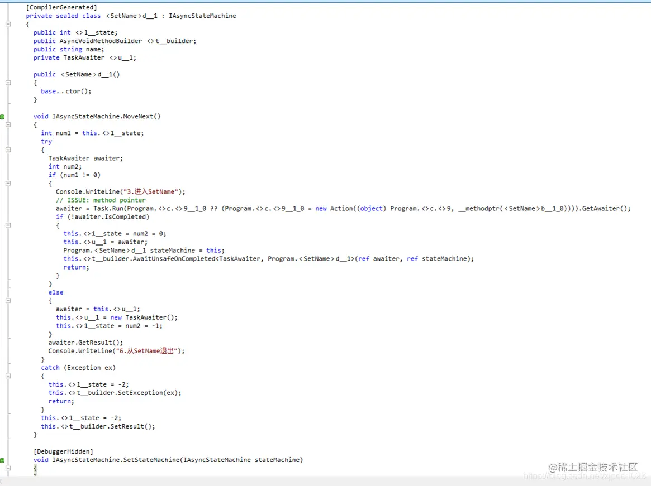Click the interface-implementation marker beside SetStateMachine
This screenshot has width=651, height=486.
[2, 460]
